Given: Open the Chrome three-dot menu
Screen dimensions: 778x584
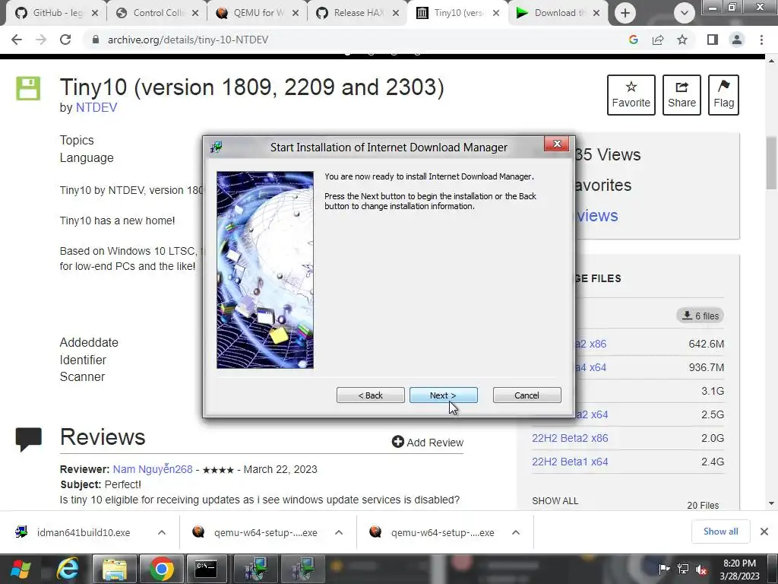Looking at the screenshot, I should (761, 40).
